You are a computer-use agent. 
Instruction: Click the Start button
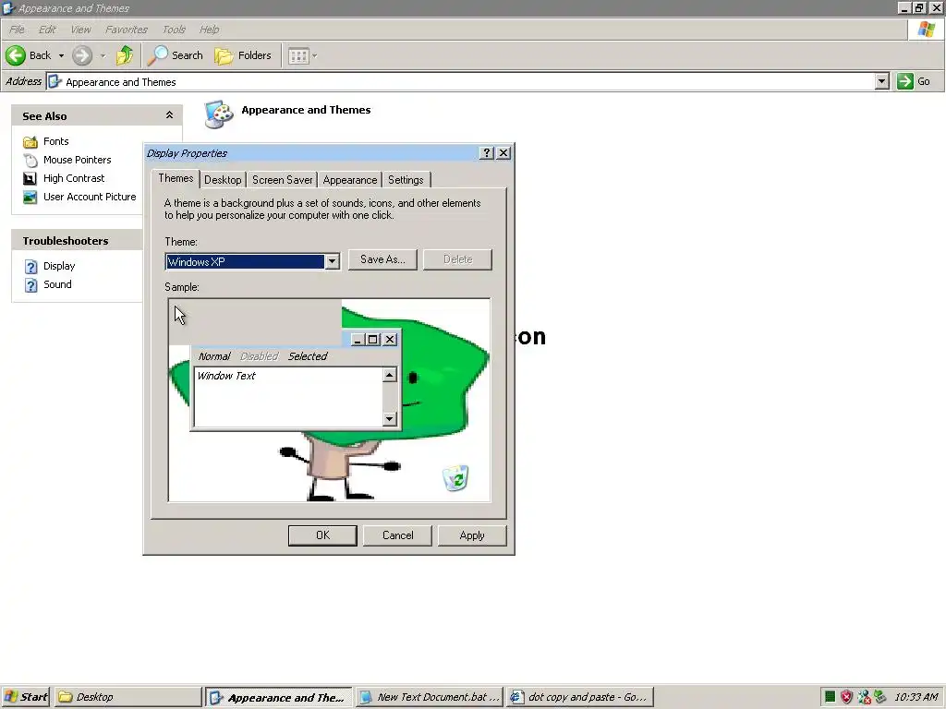pos(26,697)
